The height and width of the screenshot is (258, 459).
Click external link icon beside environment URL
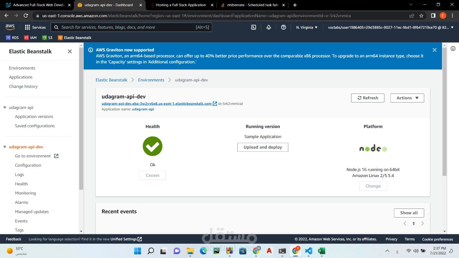coord(215,104)
